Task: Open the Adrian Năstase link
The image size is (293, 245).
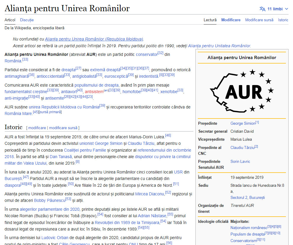Action: click(152, 216)
